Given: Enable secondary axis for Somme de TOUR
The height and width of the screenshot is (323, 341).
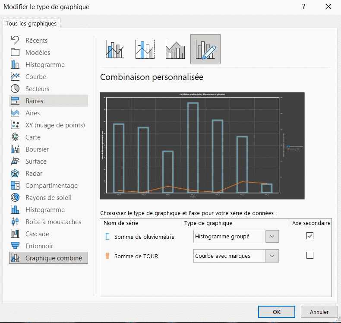Looking at the screenshot, I should (309, 255).
